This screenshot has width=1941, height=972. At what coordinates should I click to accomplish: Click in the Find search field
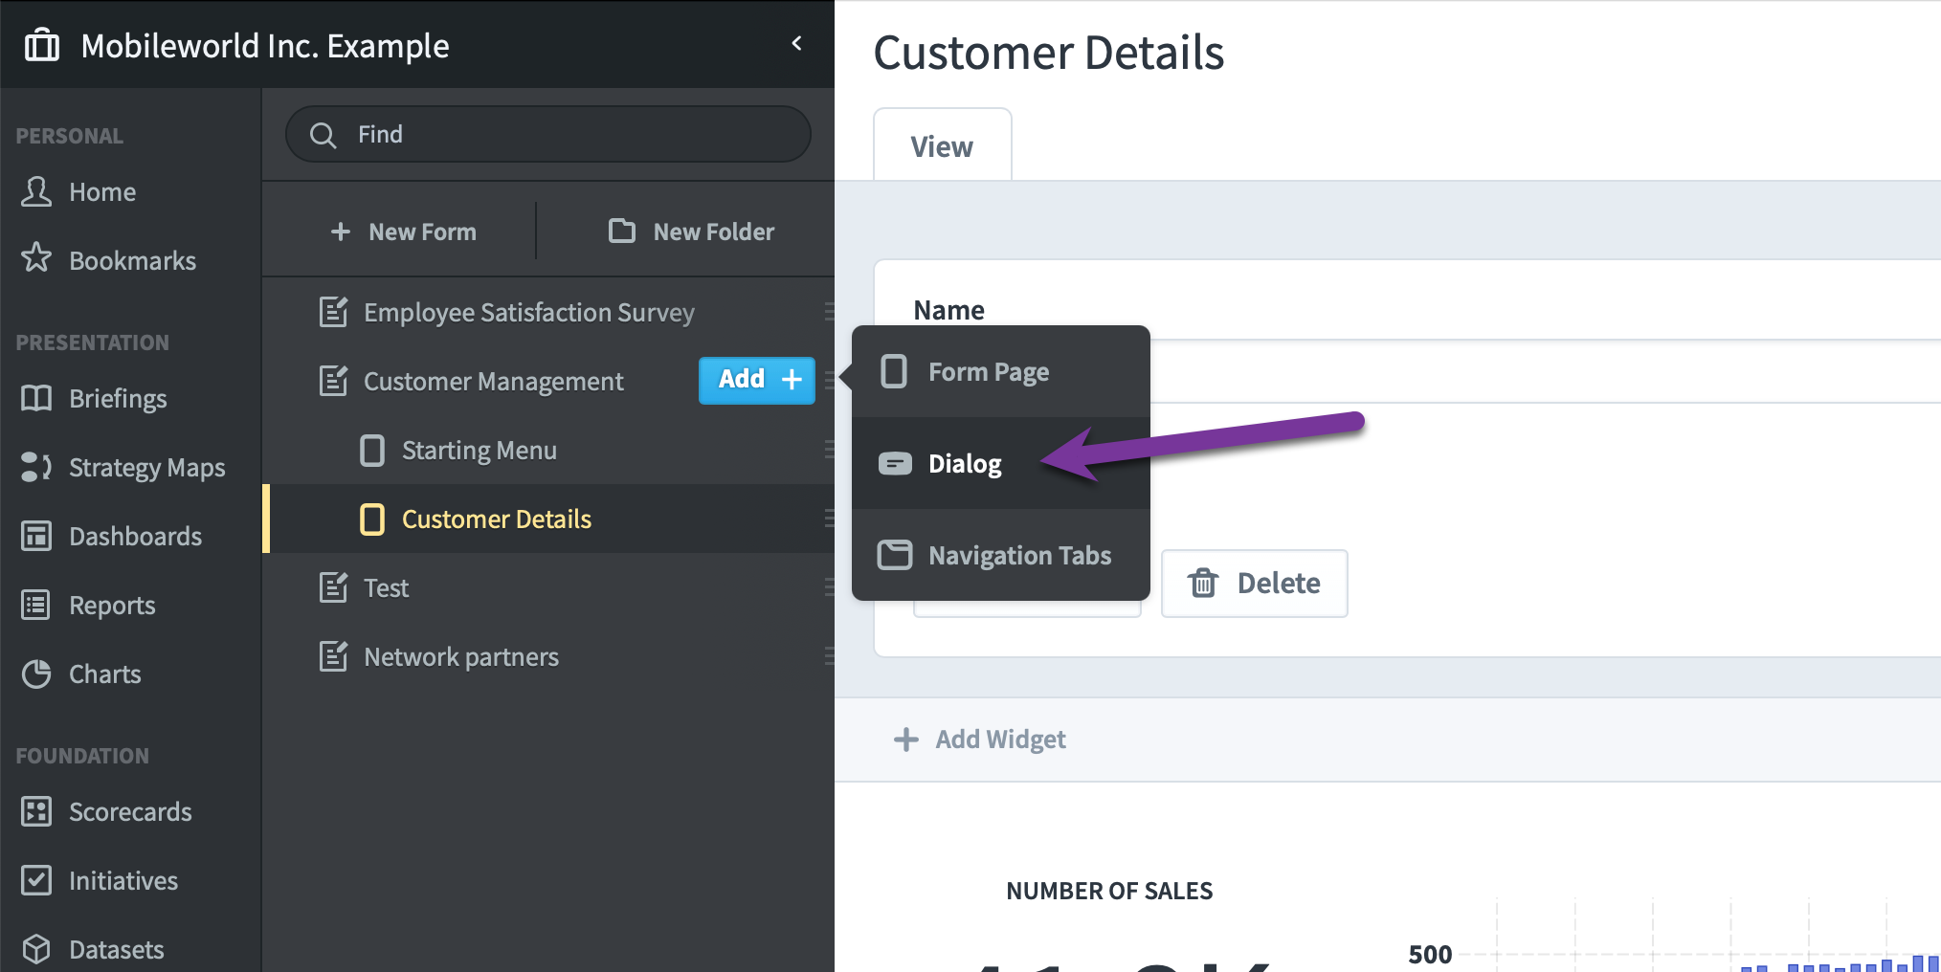(x=548, y=134)
